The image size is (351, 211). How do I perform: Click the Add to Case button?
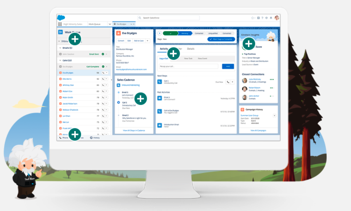click(139, 41)
